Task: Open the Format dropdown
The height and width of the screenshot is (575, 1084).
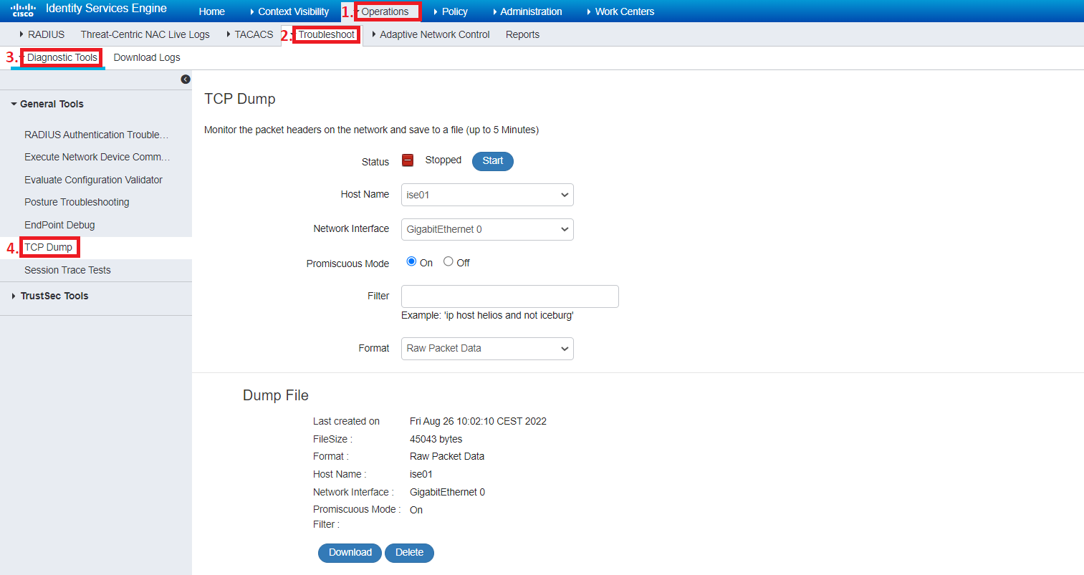Action: click(x=487, y=349)
